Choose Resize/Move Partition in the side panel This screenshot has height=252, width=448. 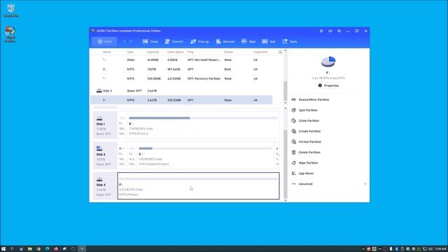point(311,99)
